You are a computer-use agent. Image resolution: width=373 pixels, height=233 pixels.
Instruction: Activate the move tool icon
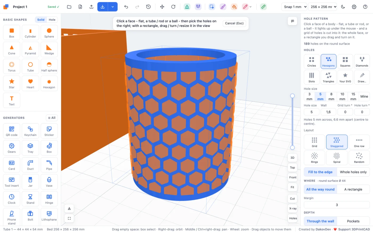tap(162, 7)
